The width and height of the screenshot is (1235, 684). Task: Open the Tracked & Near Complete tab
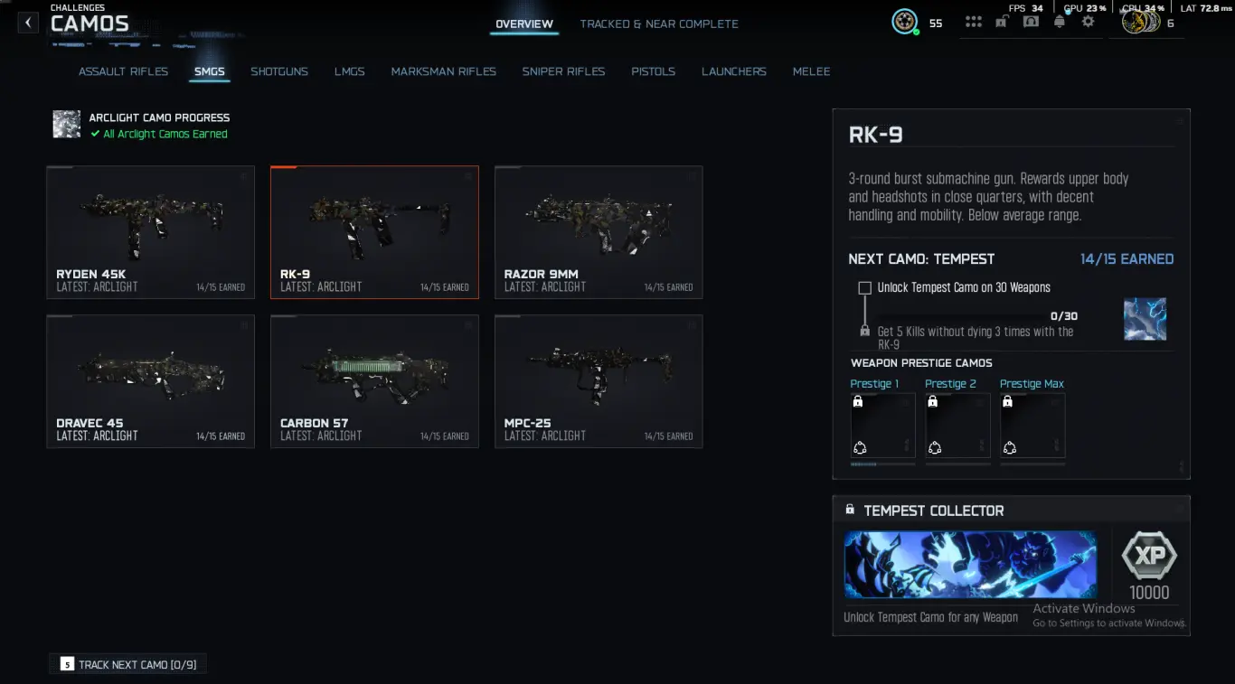[x=659, y=23]
